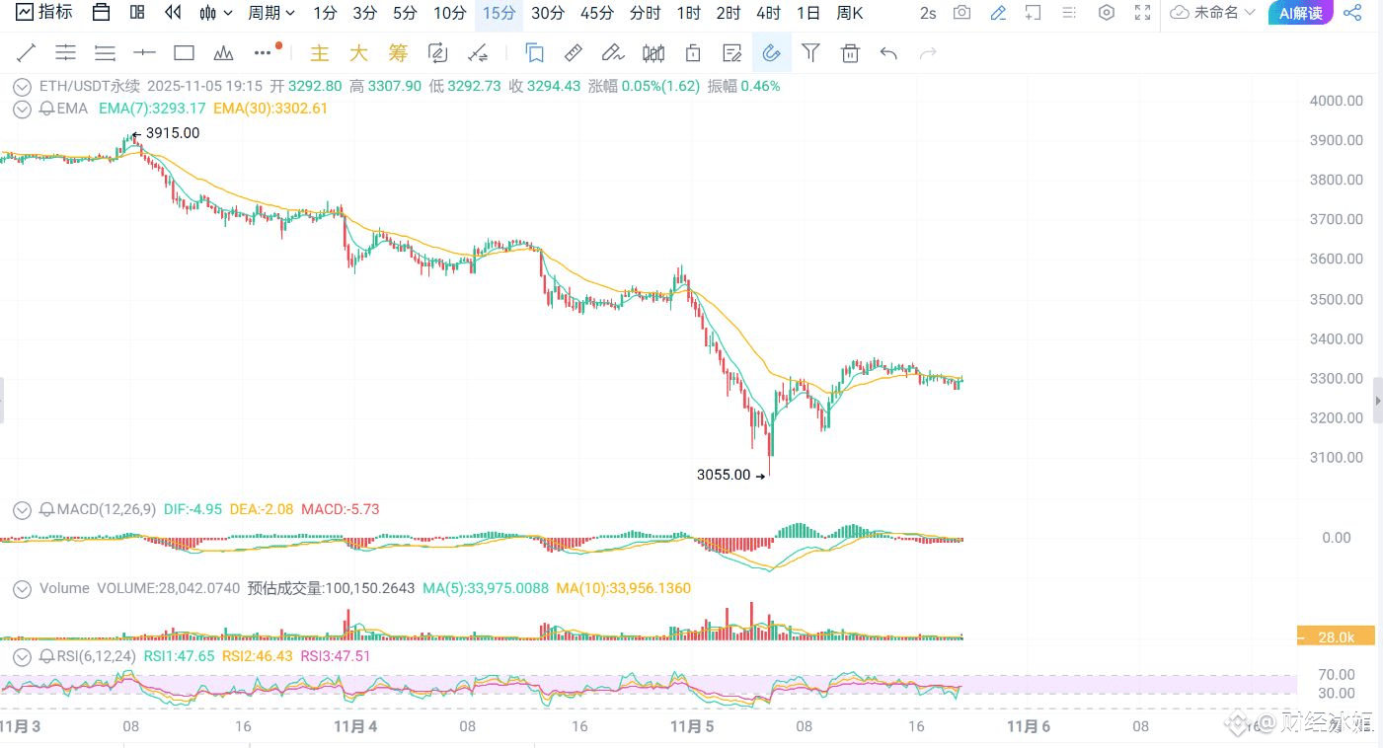The image size is (1383, 748).
Task: Delete drawings with trash icon
Action: point(850,52)
